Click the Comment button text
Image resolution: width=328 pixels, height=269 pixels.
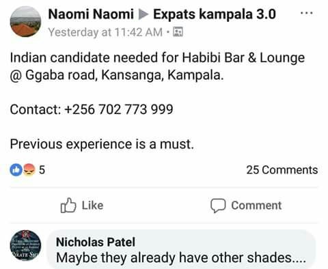click(256, 206)
